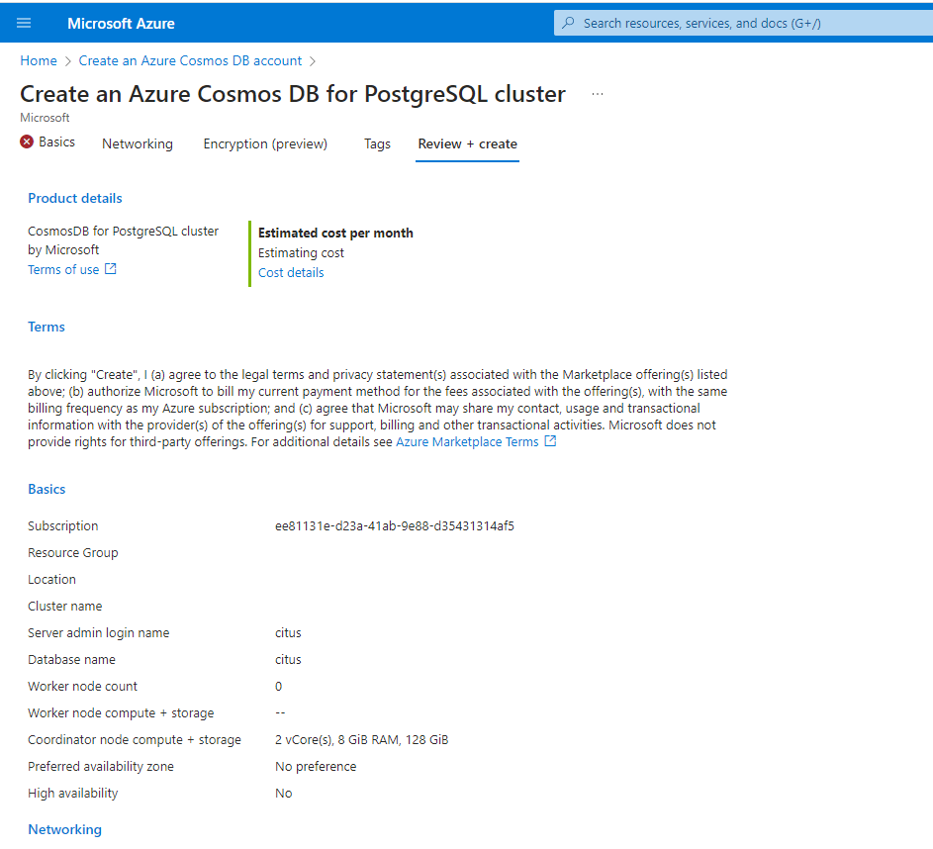View Cost details link
Viewport: 933px width, 849px height.
(x=291, y=272)
